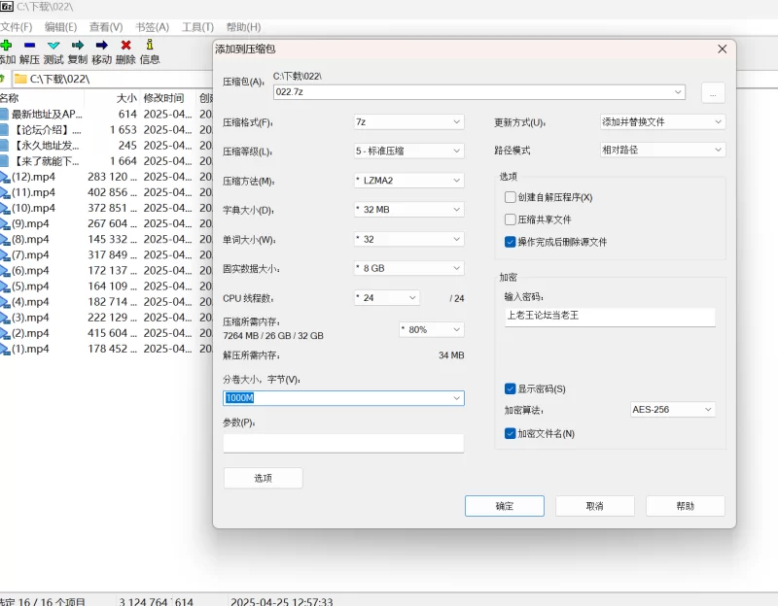This screenshot has height=606, width=778.
Task: Click the green Add toolbar icon
Action: [6, 45]
